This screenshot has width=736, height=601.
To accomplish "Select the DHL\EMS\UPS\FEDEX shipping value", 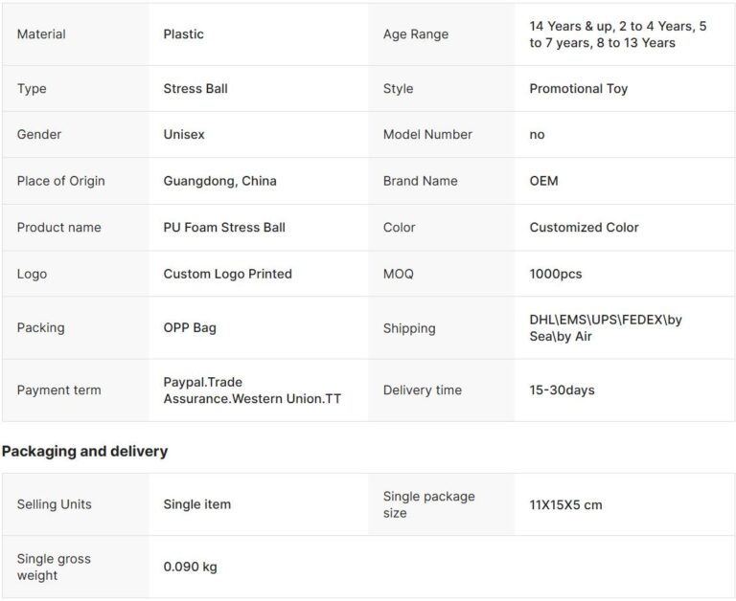I will (x=606, y=327).
